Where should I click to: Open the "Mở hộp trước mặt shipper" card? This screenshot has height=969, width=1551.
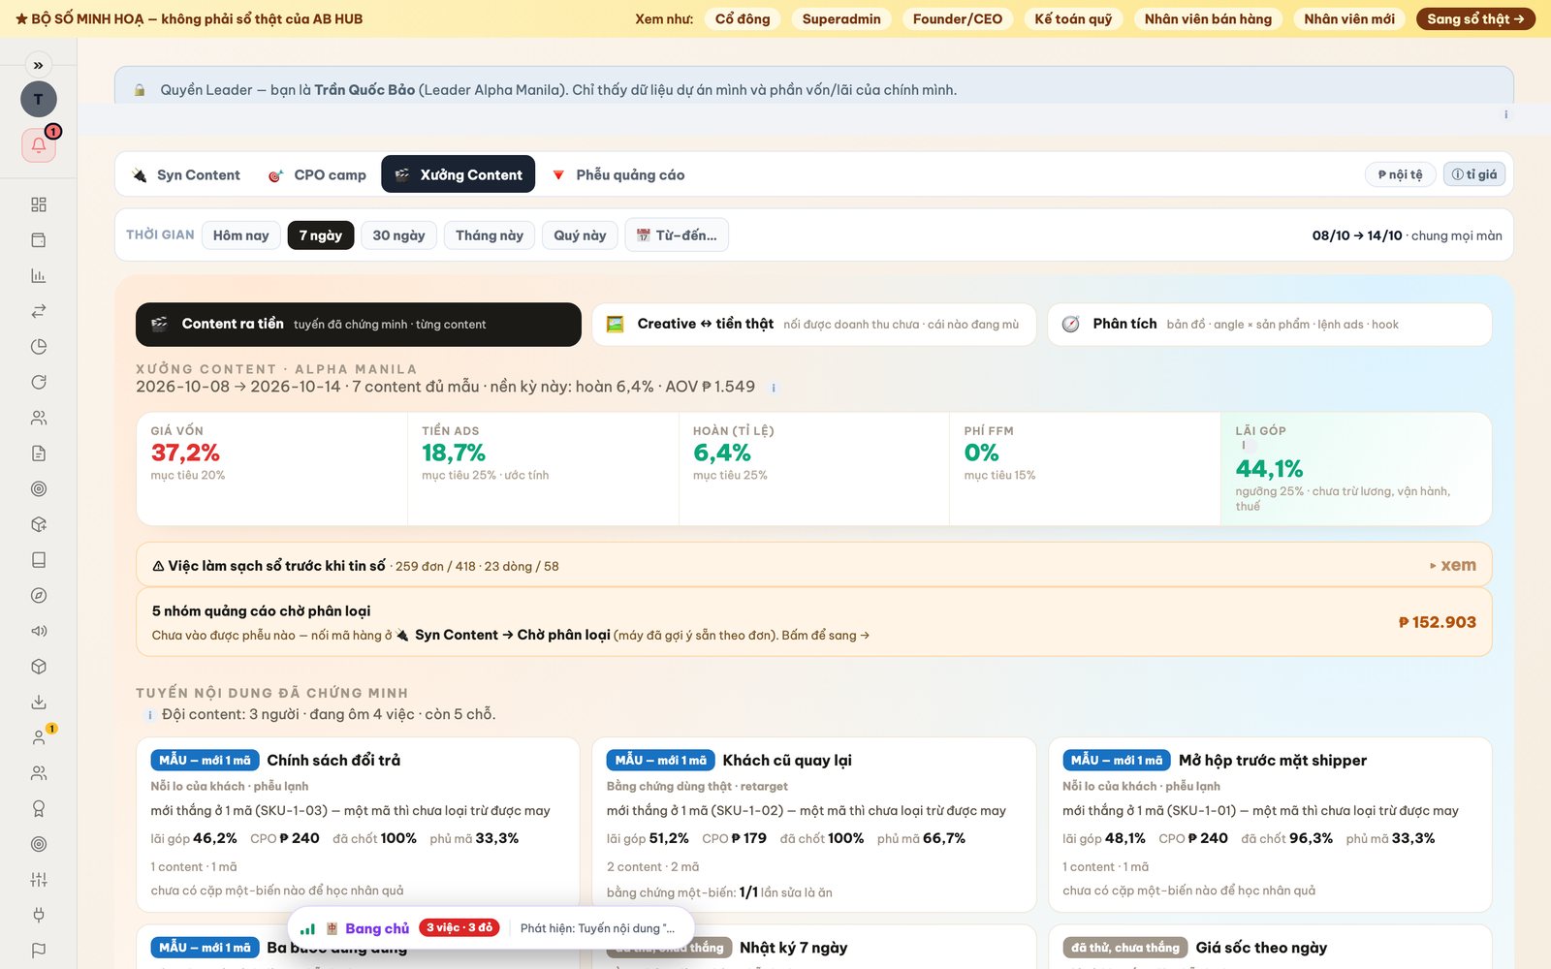click(x=1270, y=825)
